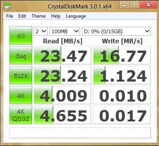Run the 4K QD32 benchmark test
The image size is (159, 146).
(x=21, y=115)
